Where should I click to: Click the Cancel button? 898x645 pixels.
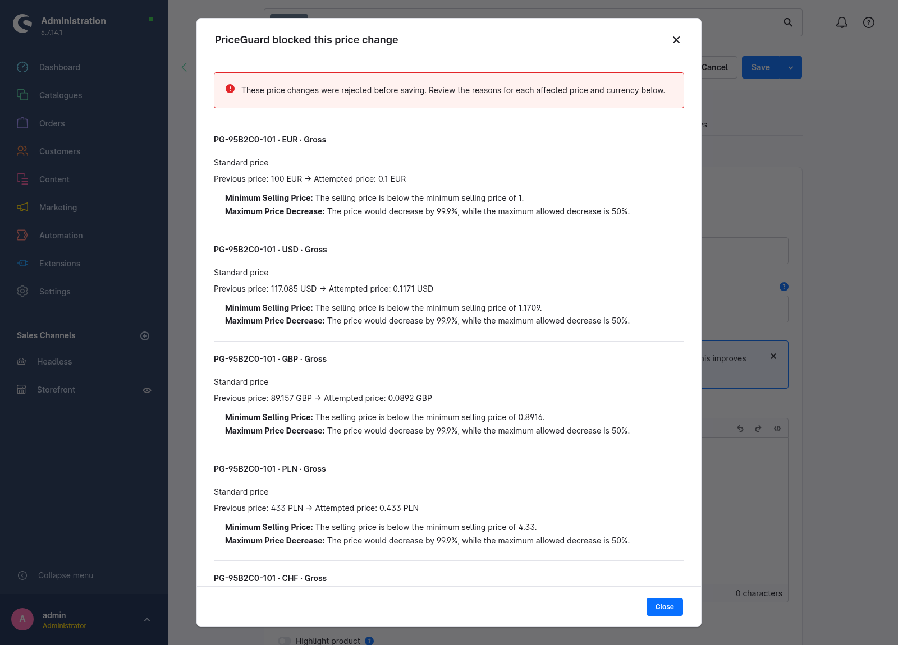click(x=714, y=67)
